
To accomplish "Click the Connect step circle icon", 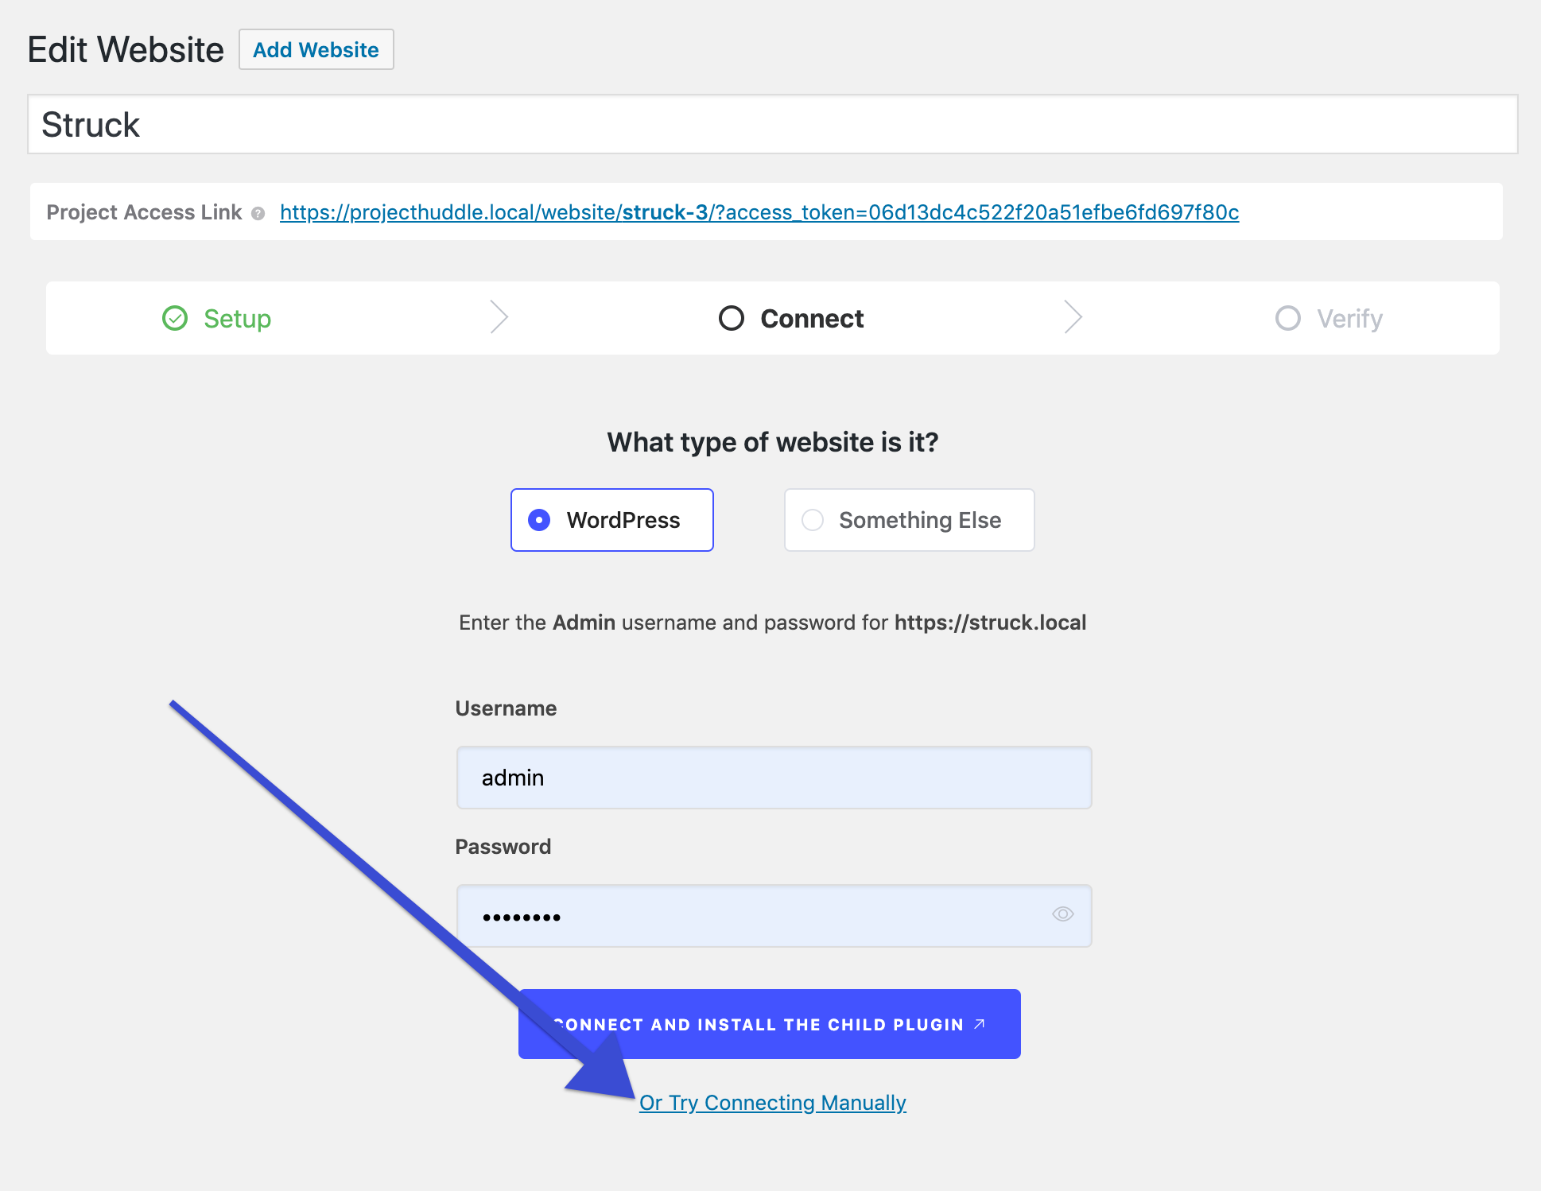I will [731, 318].
